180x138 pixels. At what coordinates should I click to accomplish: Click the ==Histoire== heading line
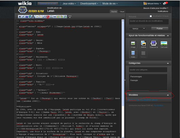pos(24,107)
